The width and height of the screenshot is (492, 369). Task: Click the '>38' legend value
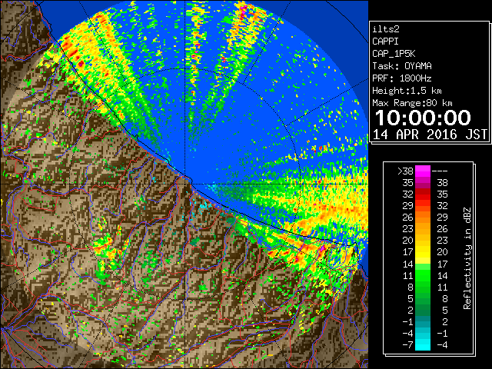click(405, 171)
